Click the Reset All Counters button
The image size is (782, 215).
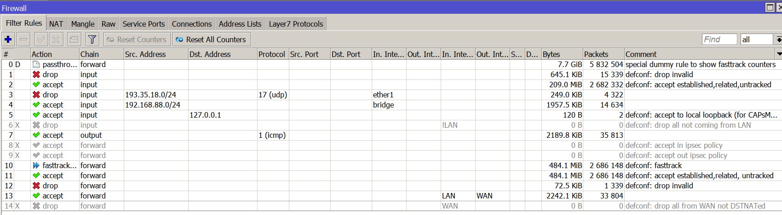coord(212,40)
